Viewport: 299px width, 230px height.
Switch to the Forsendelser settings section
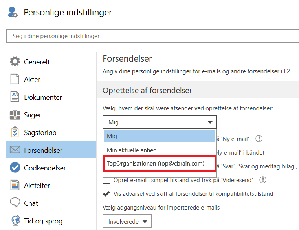[43, 150]
